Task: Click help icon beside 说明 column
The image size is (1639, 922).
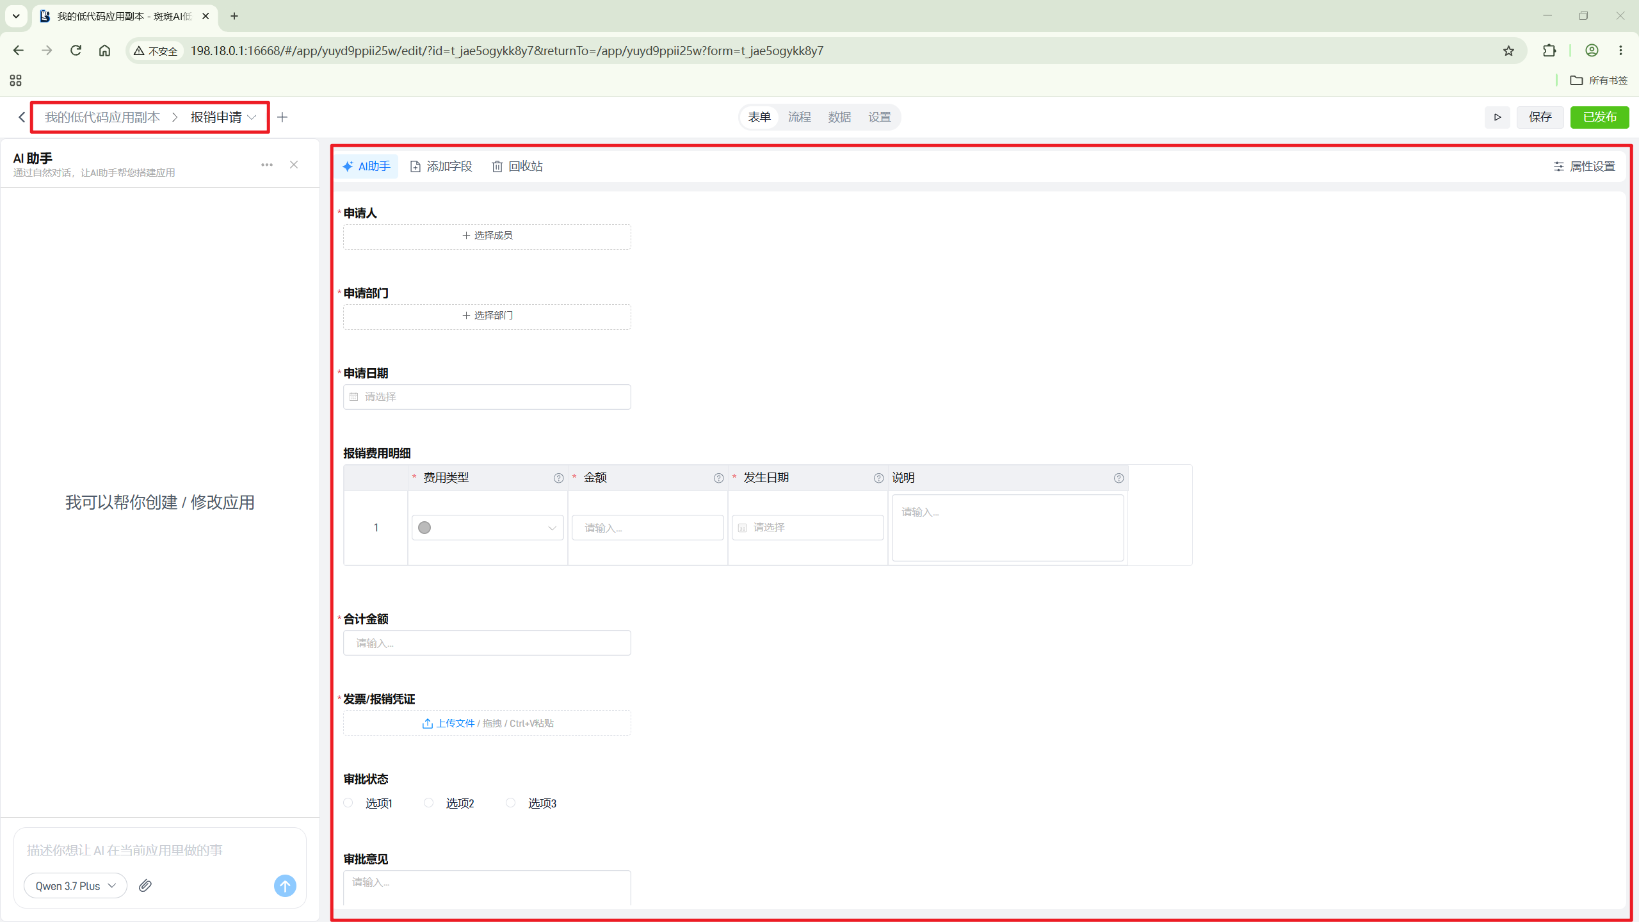Action: point(1118,478)
